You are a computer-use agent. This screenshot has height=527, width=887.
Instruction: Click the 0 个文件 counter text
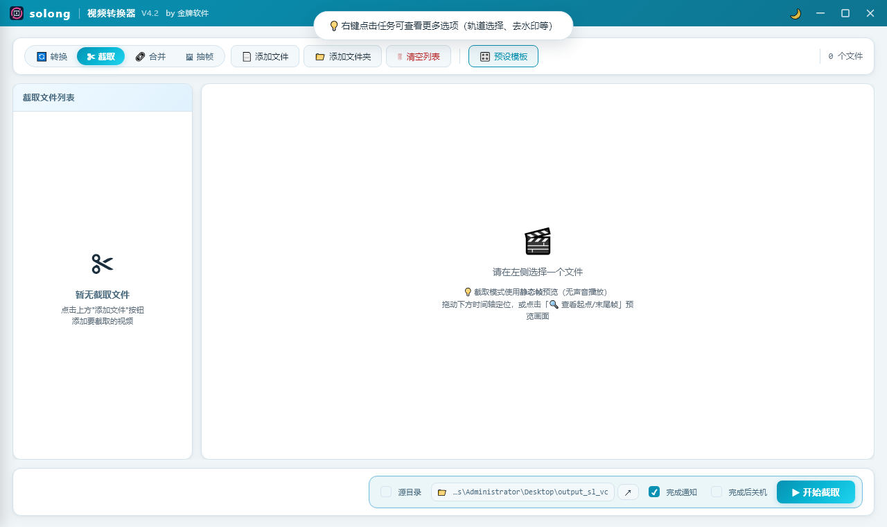tap(845, 57)
